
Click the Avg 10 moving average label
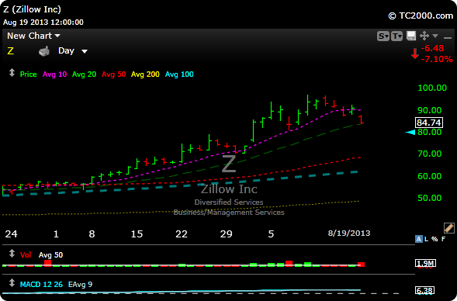tap(54, 74)
